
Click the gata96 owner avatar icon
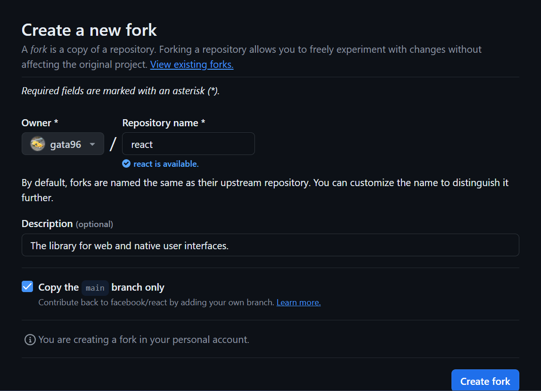pyautogui.click(x=38, y=144)
